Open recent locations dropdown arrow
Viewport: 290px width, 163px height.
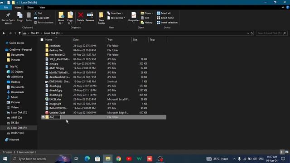15,33
